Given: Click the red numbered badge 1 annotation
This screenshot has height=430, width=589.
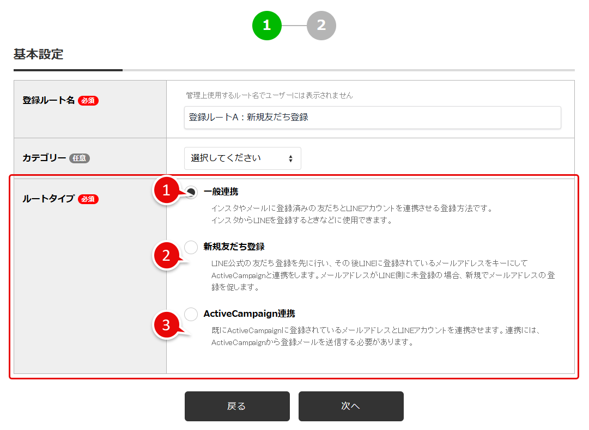Looking at the screenshot, I should 167,191.
